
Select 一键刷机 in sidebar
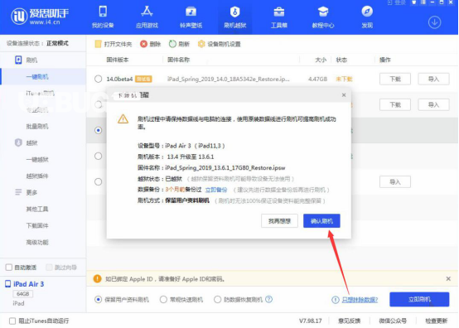click(x=37, y=77)
